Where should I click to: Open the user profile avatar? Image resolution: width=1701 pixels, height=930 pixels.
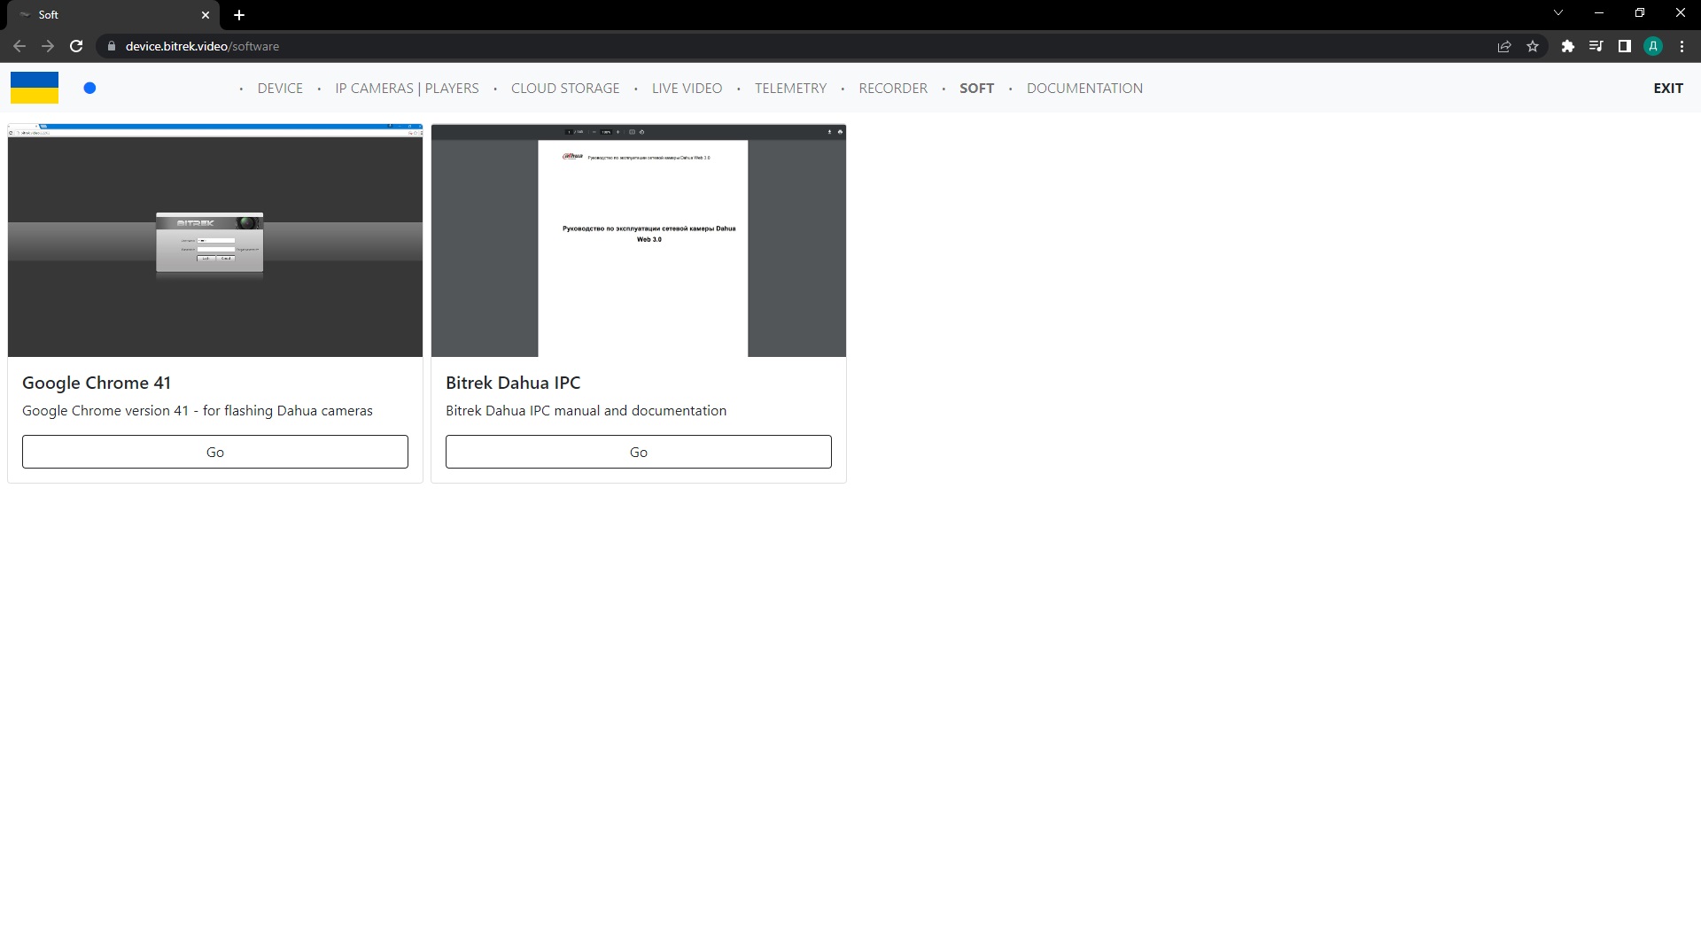[x=1652, y=46]
